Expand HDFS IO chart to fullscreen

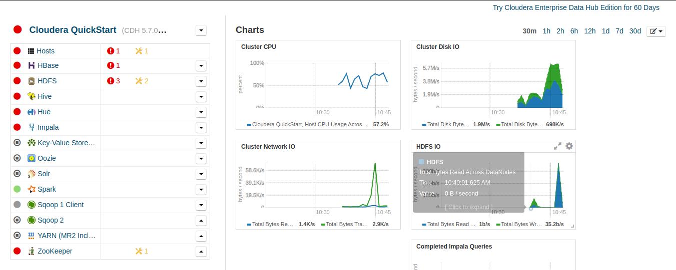point(557,146)
